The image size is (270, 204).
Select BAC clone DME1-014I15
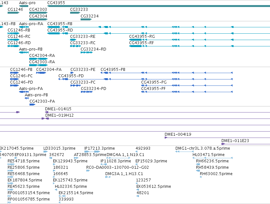[157, 112]
